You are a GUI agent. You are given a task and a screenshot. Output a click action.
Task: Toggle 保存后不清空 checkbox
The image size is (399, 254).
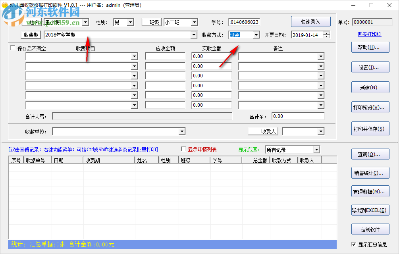click(x=13, y=48)
